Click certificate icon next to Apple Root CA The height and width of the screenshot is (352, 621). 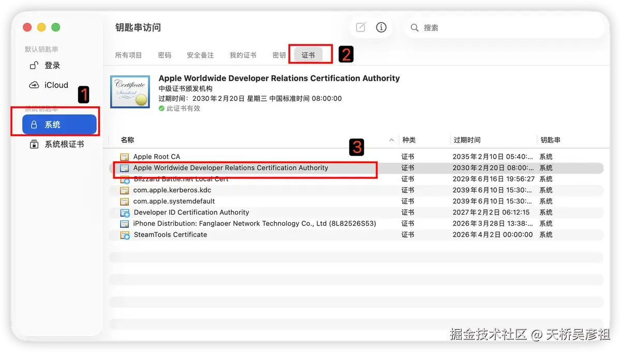[x=124, y=157]
